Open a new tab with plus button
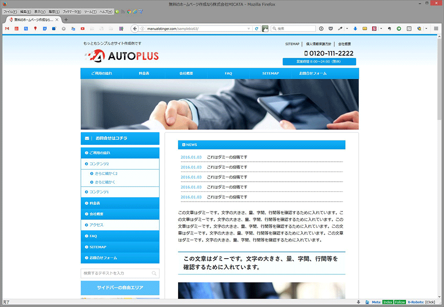Viewport: 444px width, 307px height. [66, 20]
